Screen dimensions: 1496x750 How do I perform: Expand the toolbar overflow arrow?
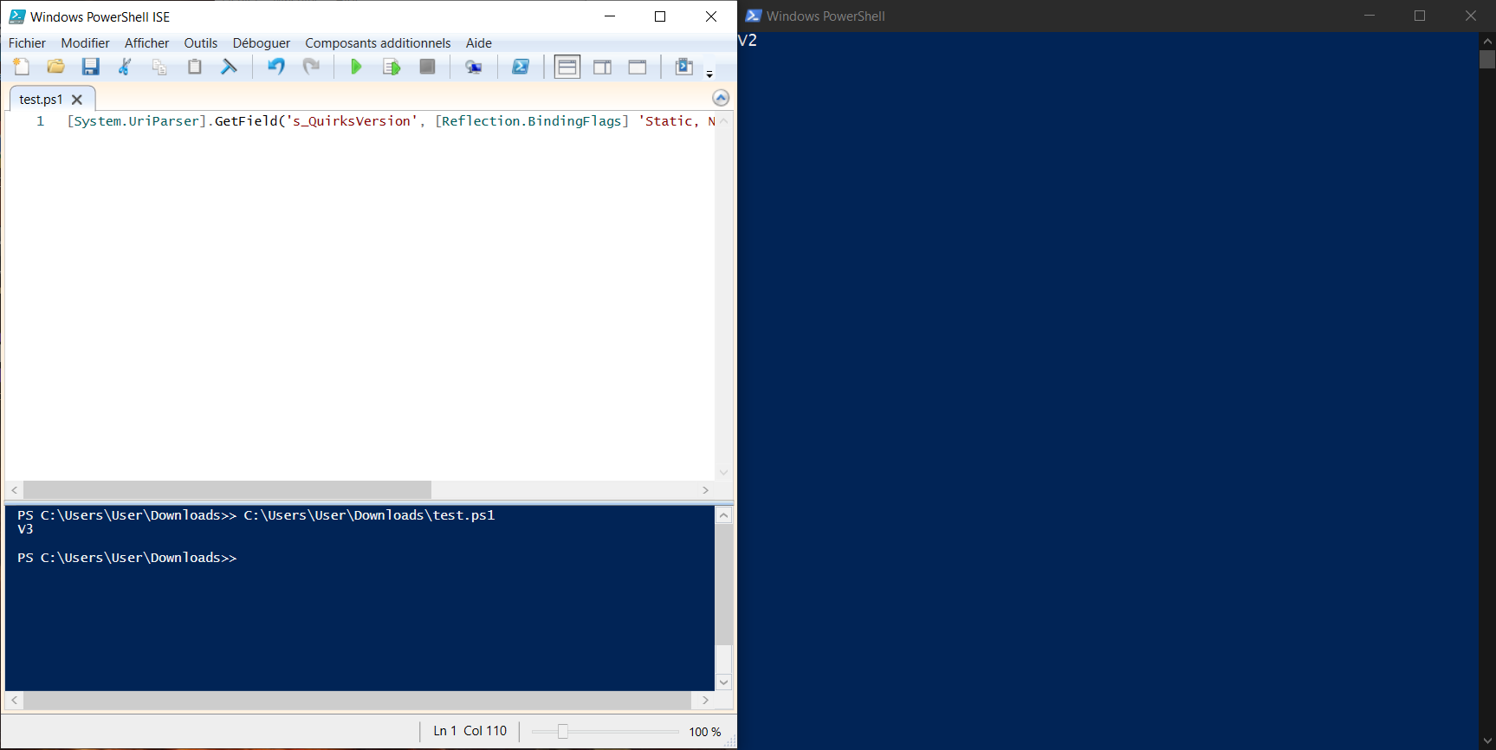click(x=709, y=74)
